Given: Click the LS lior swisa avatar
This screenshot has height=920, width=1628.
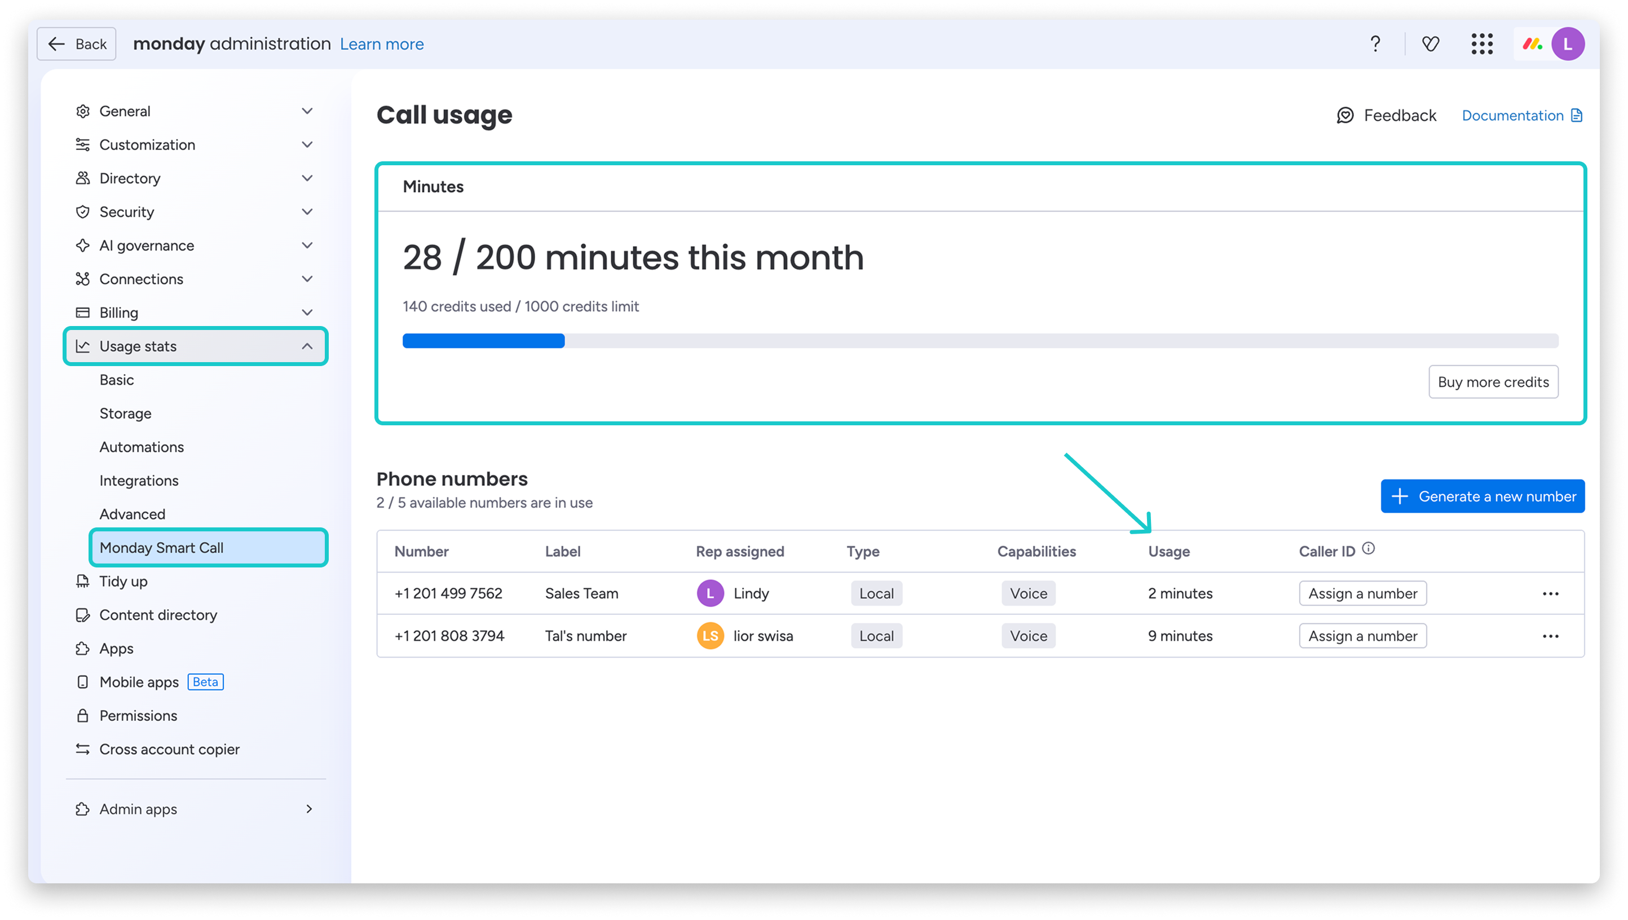Looking at the screenshot, I should [x=711, y=636].
